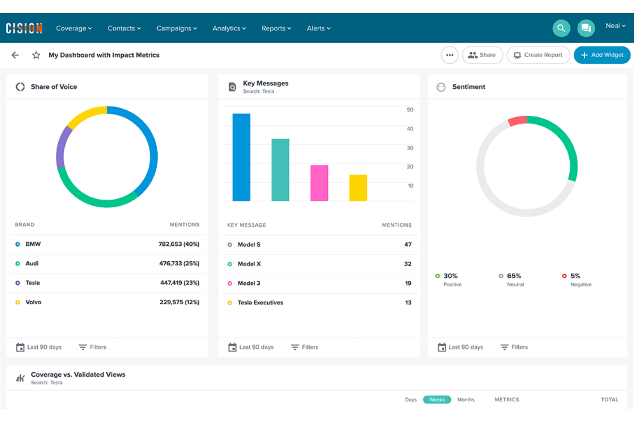Click the more options ellipsis icon
634x422 pixels.
click(x=450, y=55)
